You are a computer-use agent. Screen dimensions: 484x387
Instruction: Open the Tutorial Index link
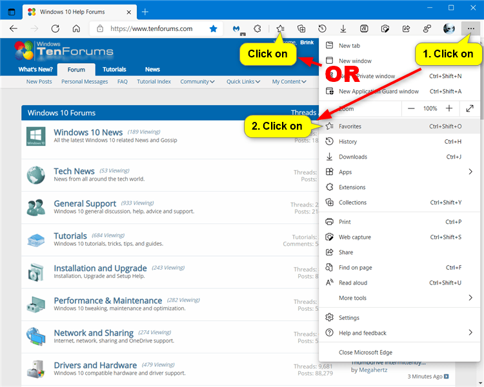pyautogui.click(x=154, y=81)
